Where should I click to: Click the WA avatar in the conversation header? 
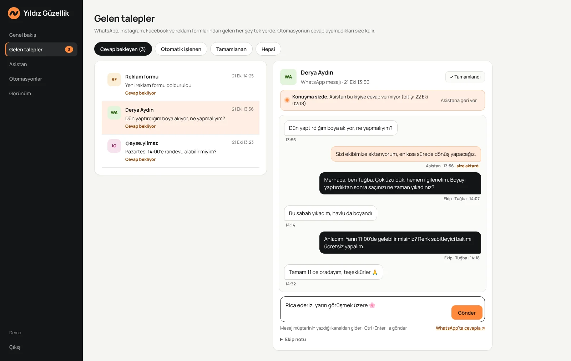[288, 77]
